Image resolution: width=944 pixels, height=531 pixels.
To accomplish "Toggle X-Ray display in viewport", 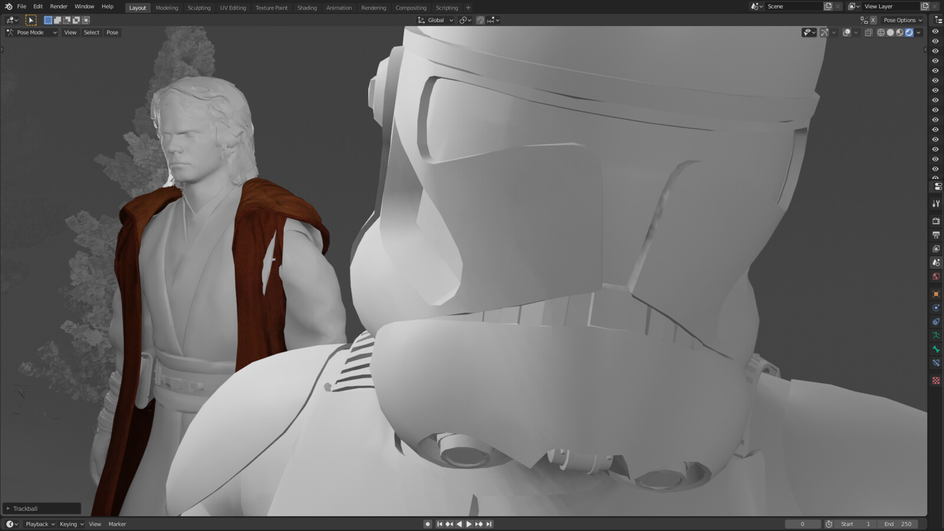I will point(868,32).
